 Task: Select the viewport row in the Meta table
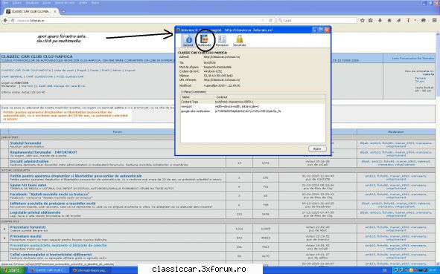point(253,107)
